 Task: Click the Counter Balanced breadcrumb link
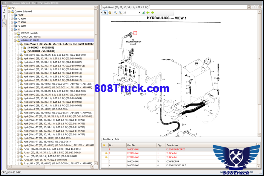(21, 3)
